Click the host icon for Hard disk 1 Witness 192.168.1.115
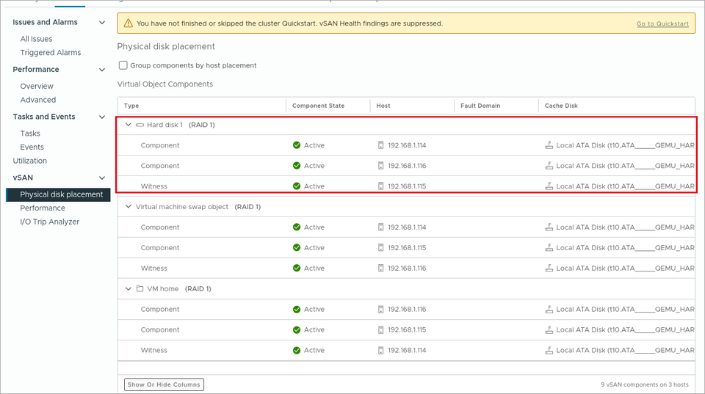Screen dimensions: 705x394 pyautogui.click(x=381, y=186)
